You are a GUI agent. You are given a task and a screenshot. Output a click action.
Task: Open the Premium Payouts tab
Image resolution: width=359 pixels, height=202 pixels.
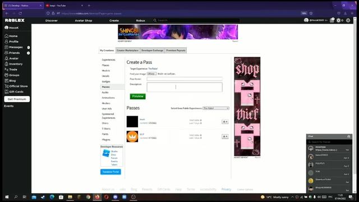pos(176,50)
